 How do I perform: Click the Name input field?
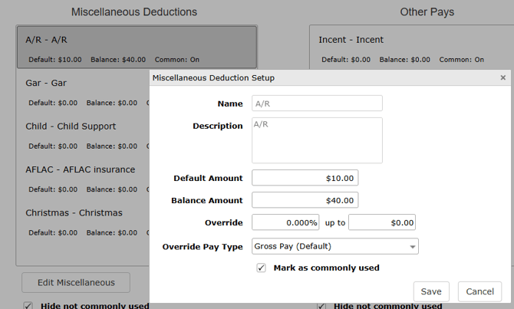pos(317,104)
